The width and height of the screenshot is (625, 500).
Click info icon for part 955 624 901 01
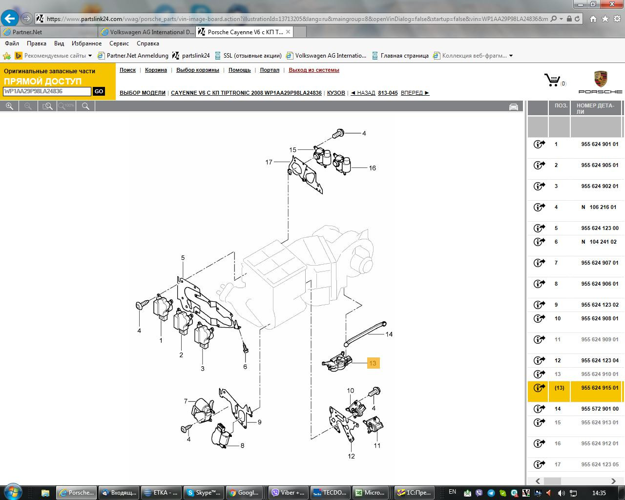539,145
